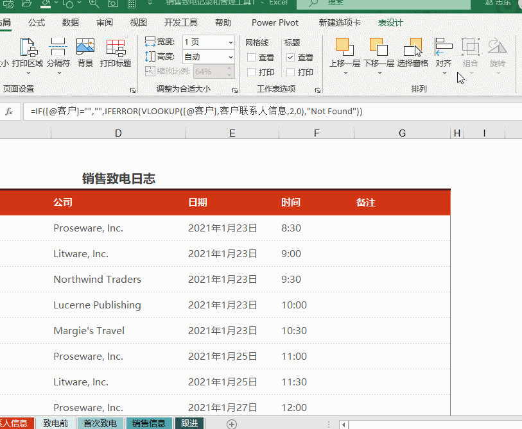
Task: Click the Width (宽度) icon
Action: pyautogui.click(x=150, y=42)
